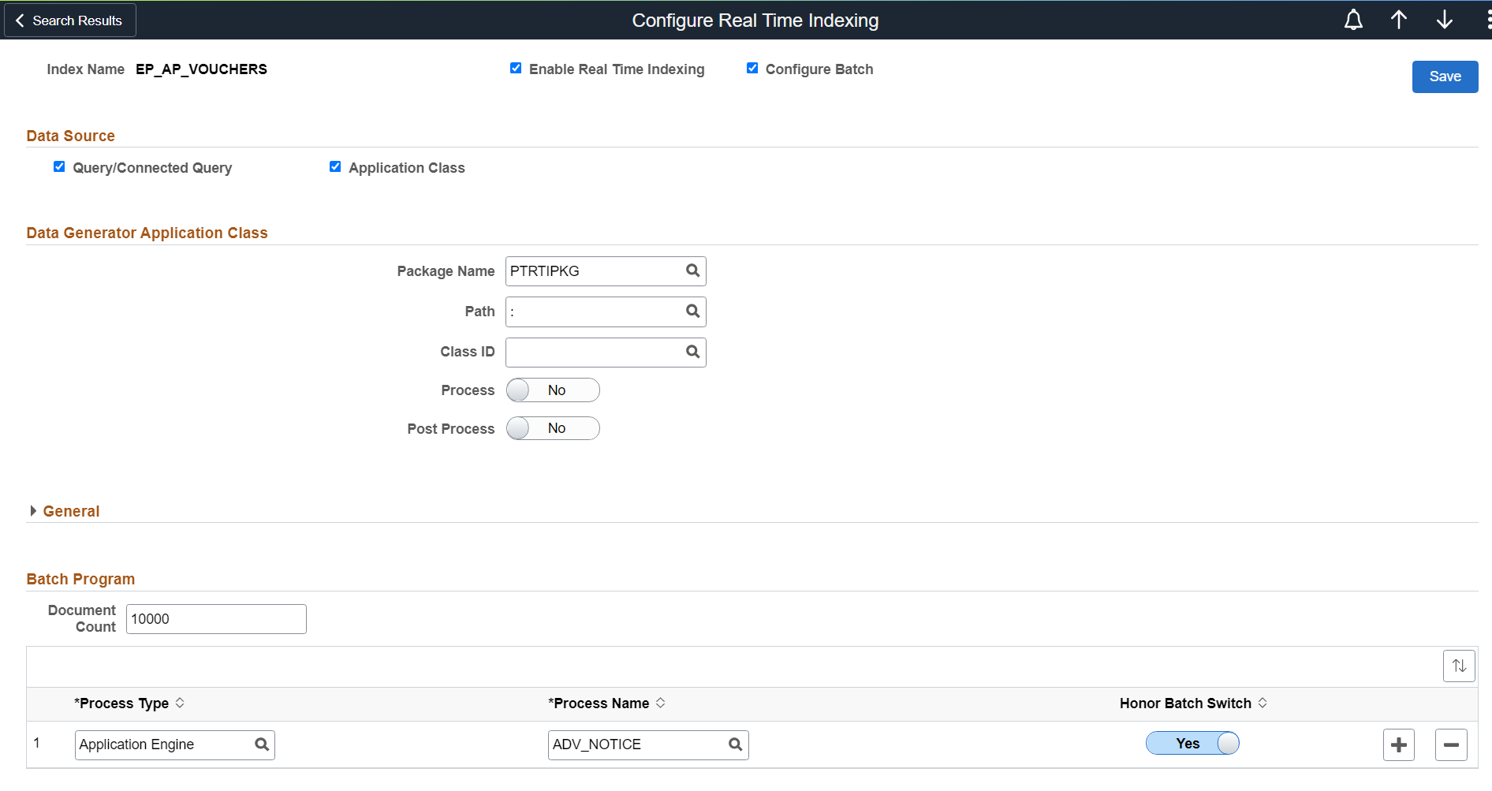Open the Process Name lookup for ADV_NOTICE

tap(734, 744)
